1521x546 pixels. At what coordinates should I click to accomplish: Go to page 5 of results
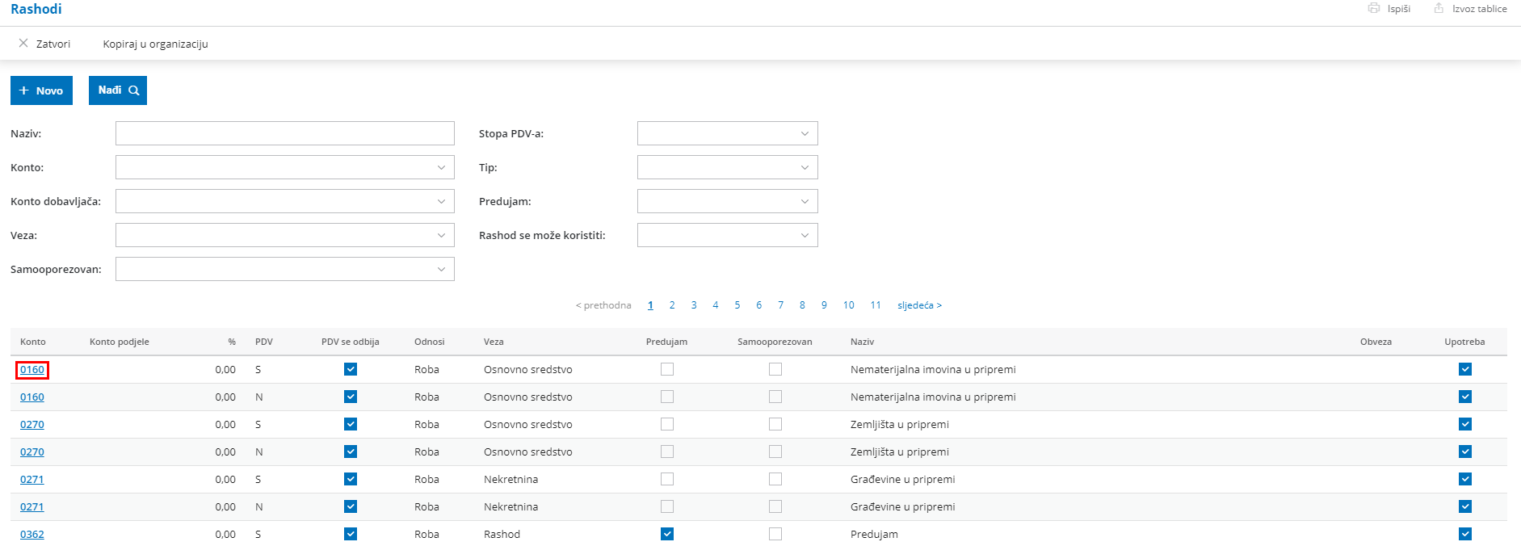coord(737,305)
